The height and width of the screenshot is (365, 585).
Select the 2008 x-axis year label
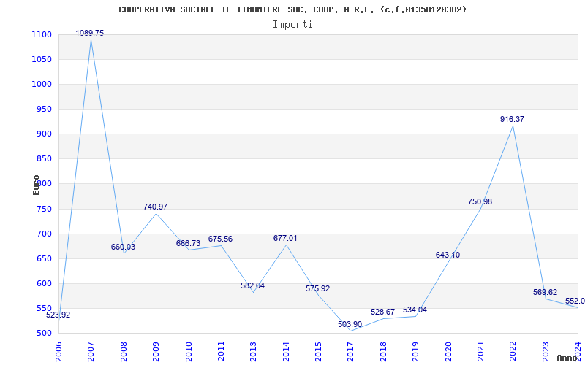[x=124, y=352]
